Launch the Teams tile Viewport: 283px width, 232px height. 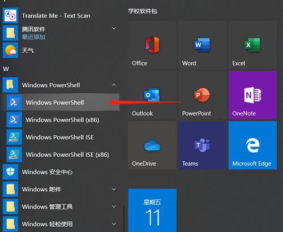click(203, 145)
